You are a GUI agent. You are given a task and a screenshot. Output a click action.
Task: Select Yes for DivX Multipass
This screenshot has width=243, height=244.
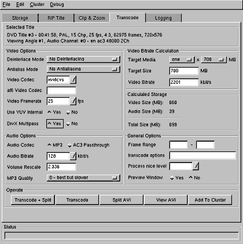pyautogui.click(x=55, y=124)
